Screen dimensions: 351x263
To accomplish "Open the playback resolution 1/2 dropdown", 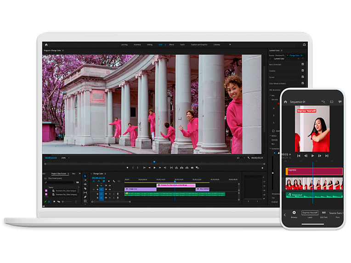I will pos(241,158).
